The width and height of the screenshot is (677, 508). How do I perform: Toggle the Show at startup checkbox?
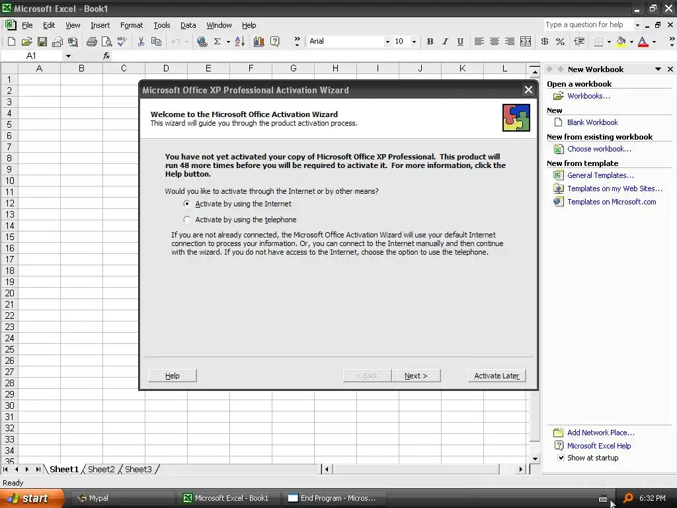tap(561, 458)
